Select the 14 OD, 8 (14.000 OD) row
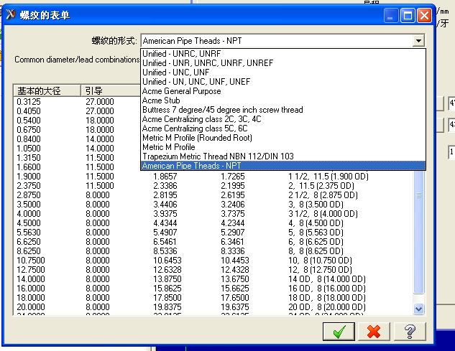Viewport: 455px width, 351px height. coord(213,279)
